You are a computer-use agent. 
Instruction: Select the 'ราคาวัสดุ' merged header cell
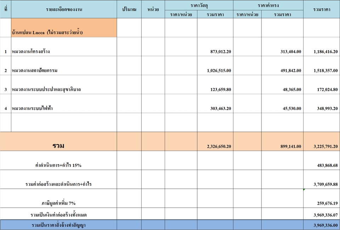(199, 5)
